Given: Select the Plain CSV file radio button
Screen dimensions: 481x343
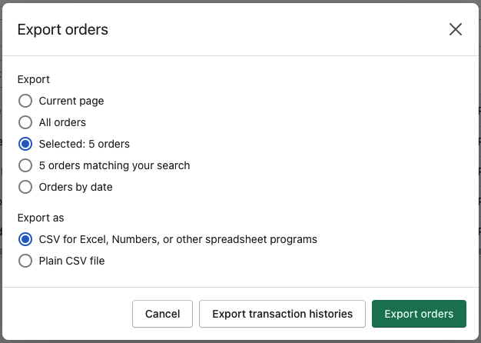Looking at the screenshot, I should click(25, 261).
